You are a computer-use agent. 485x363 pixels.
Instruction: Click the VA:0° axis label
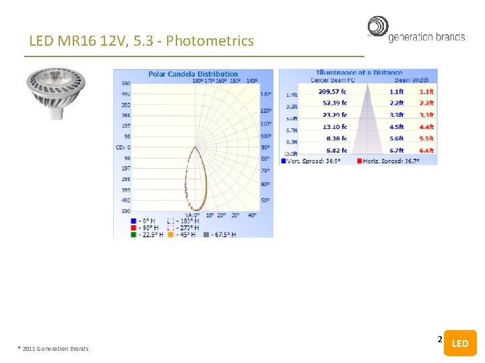click(x=193, y=215)
